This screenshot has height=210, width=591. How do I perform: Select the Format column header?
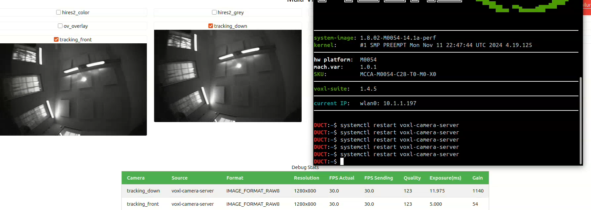click(235, 178)
